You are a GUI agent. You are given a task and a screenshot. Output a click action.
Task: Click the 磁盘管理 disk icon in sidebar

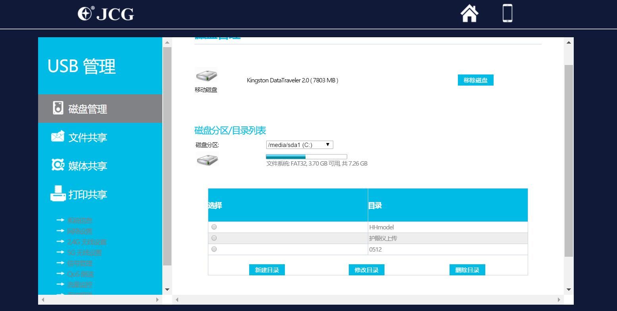click(x=58, y=108)
